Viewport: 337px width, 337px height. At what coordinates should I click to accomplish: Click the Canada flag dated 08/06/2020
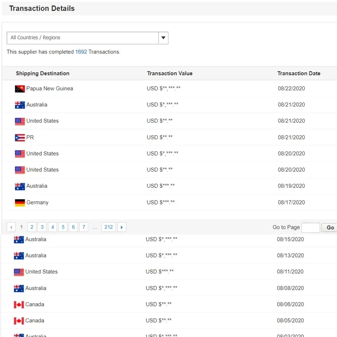19,305
